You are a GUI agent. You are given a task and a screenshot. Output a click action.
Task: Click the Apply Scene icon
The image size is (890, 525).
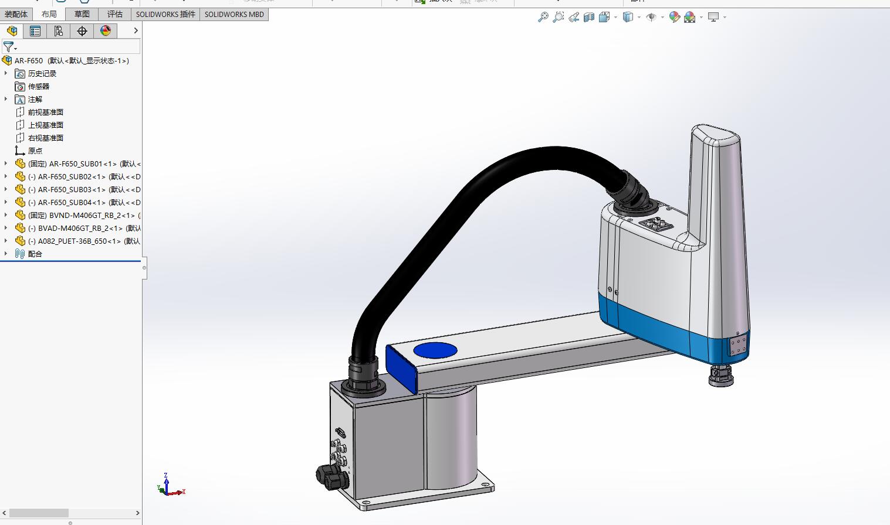pyautogui.click(x=690, y=17)
